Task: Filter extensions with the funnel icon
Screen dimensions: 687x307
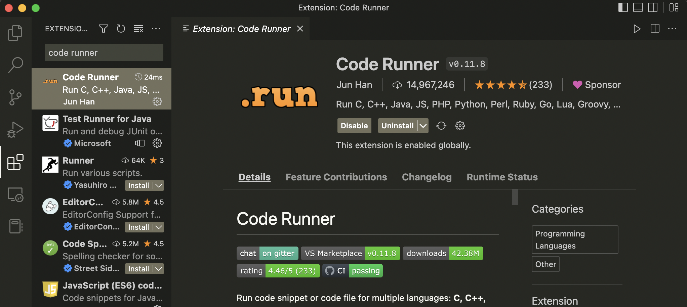Action: click(104, 29)
